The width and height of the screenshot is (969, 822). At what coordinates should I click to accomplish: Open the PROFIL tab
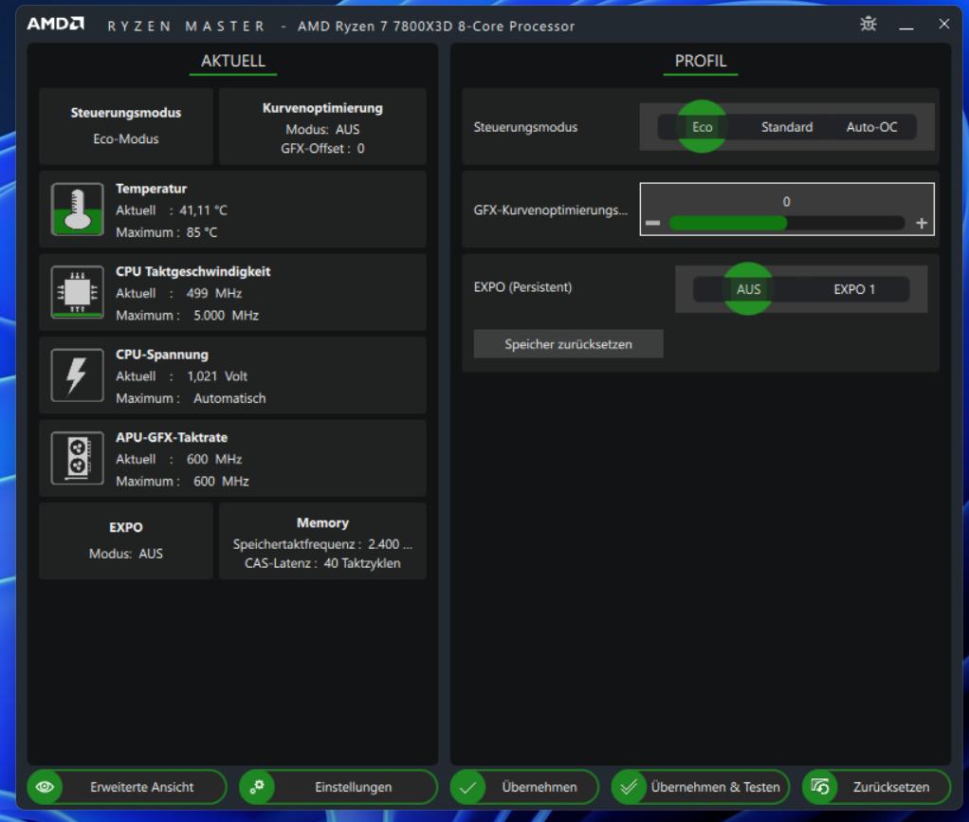700,62
